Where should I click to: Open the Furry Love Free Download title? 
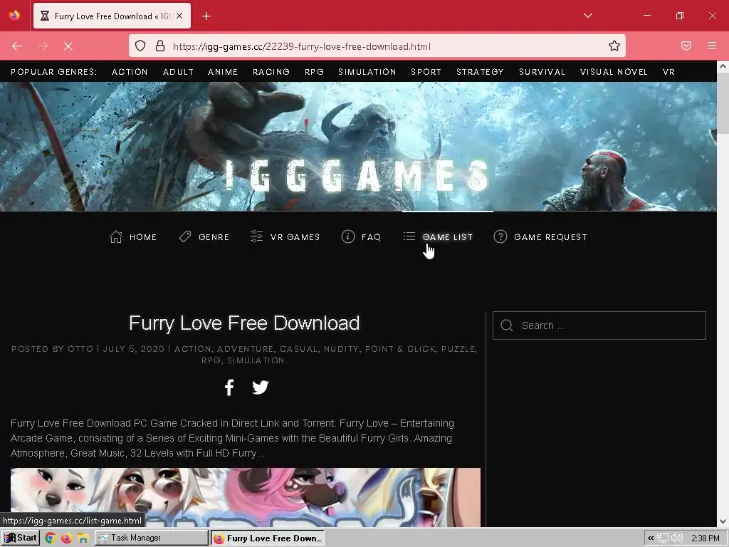(x=244, y=323)
